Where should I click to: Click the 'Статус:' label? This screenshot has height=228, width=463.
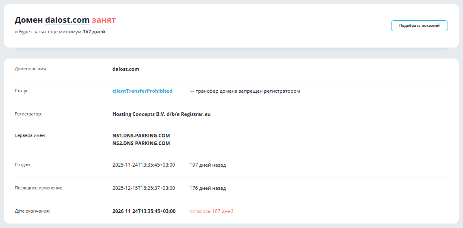[22, 91]
